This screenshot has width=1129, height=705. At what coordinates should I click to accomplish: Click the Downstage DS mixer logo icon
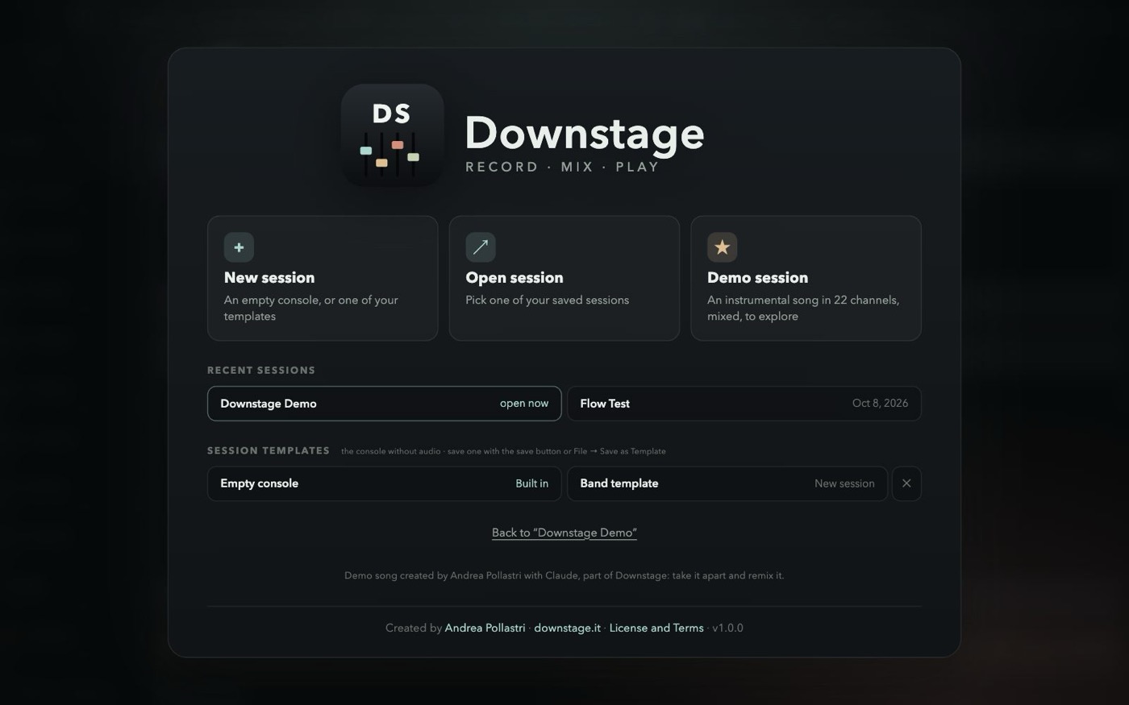click(x=392, y=135)
